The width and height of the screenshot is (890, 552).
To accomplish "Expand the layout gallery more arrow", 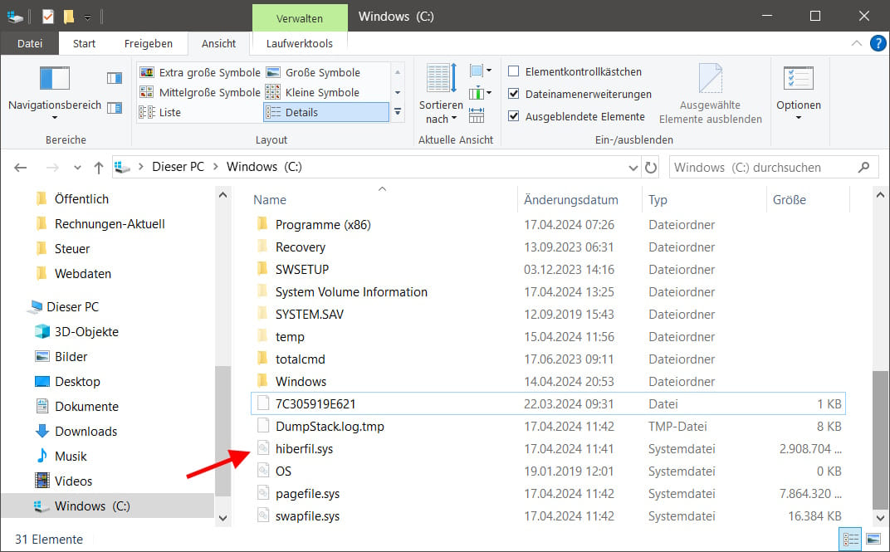I will click(x=398, y=112).
